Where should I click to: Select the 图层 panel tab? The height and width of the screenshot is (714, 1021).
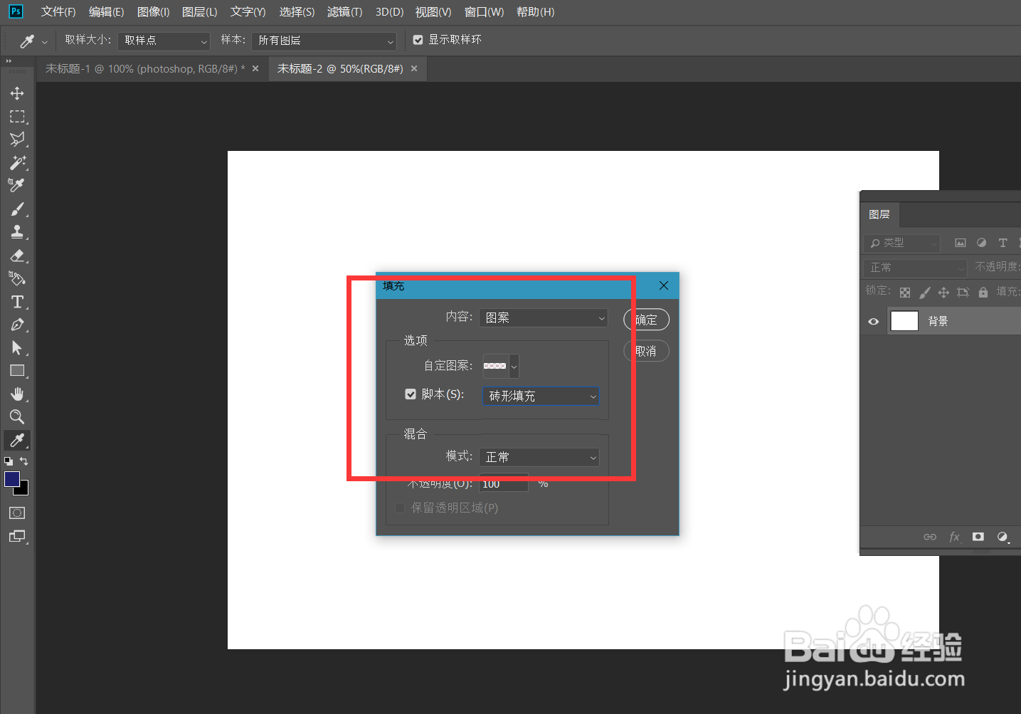(x=879, y=214)
